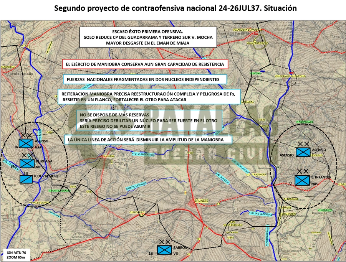346x262 pixels.
Task: Click the 'ARROYO MORALES' stream label
Action: tap(136, 186)
